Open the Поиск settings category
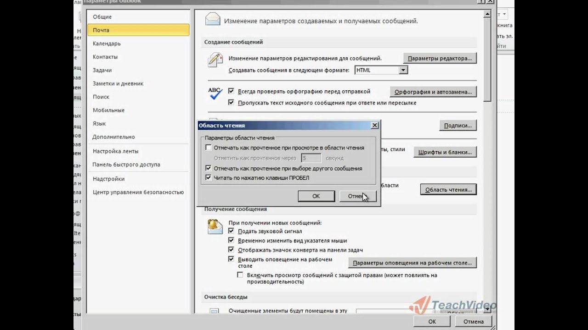This screenshot has height=330, width=588. pyautogui.click(x=138, y=97)
